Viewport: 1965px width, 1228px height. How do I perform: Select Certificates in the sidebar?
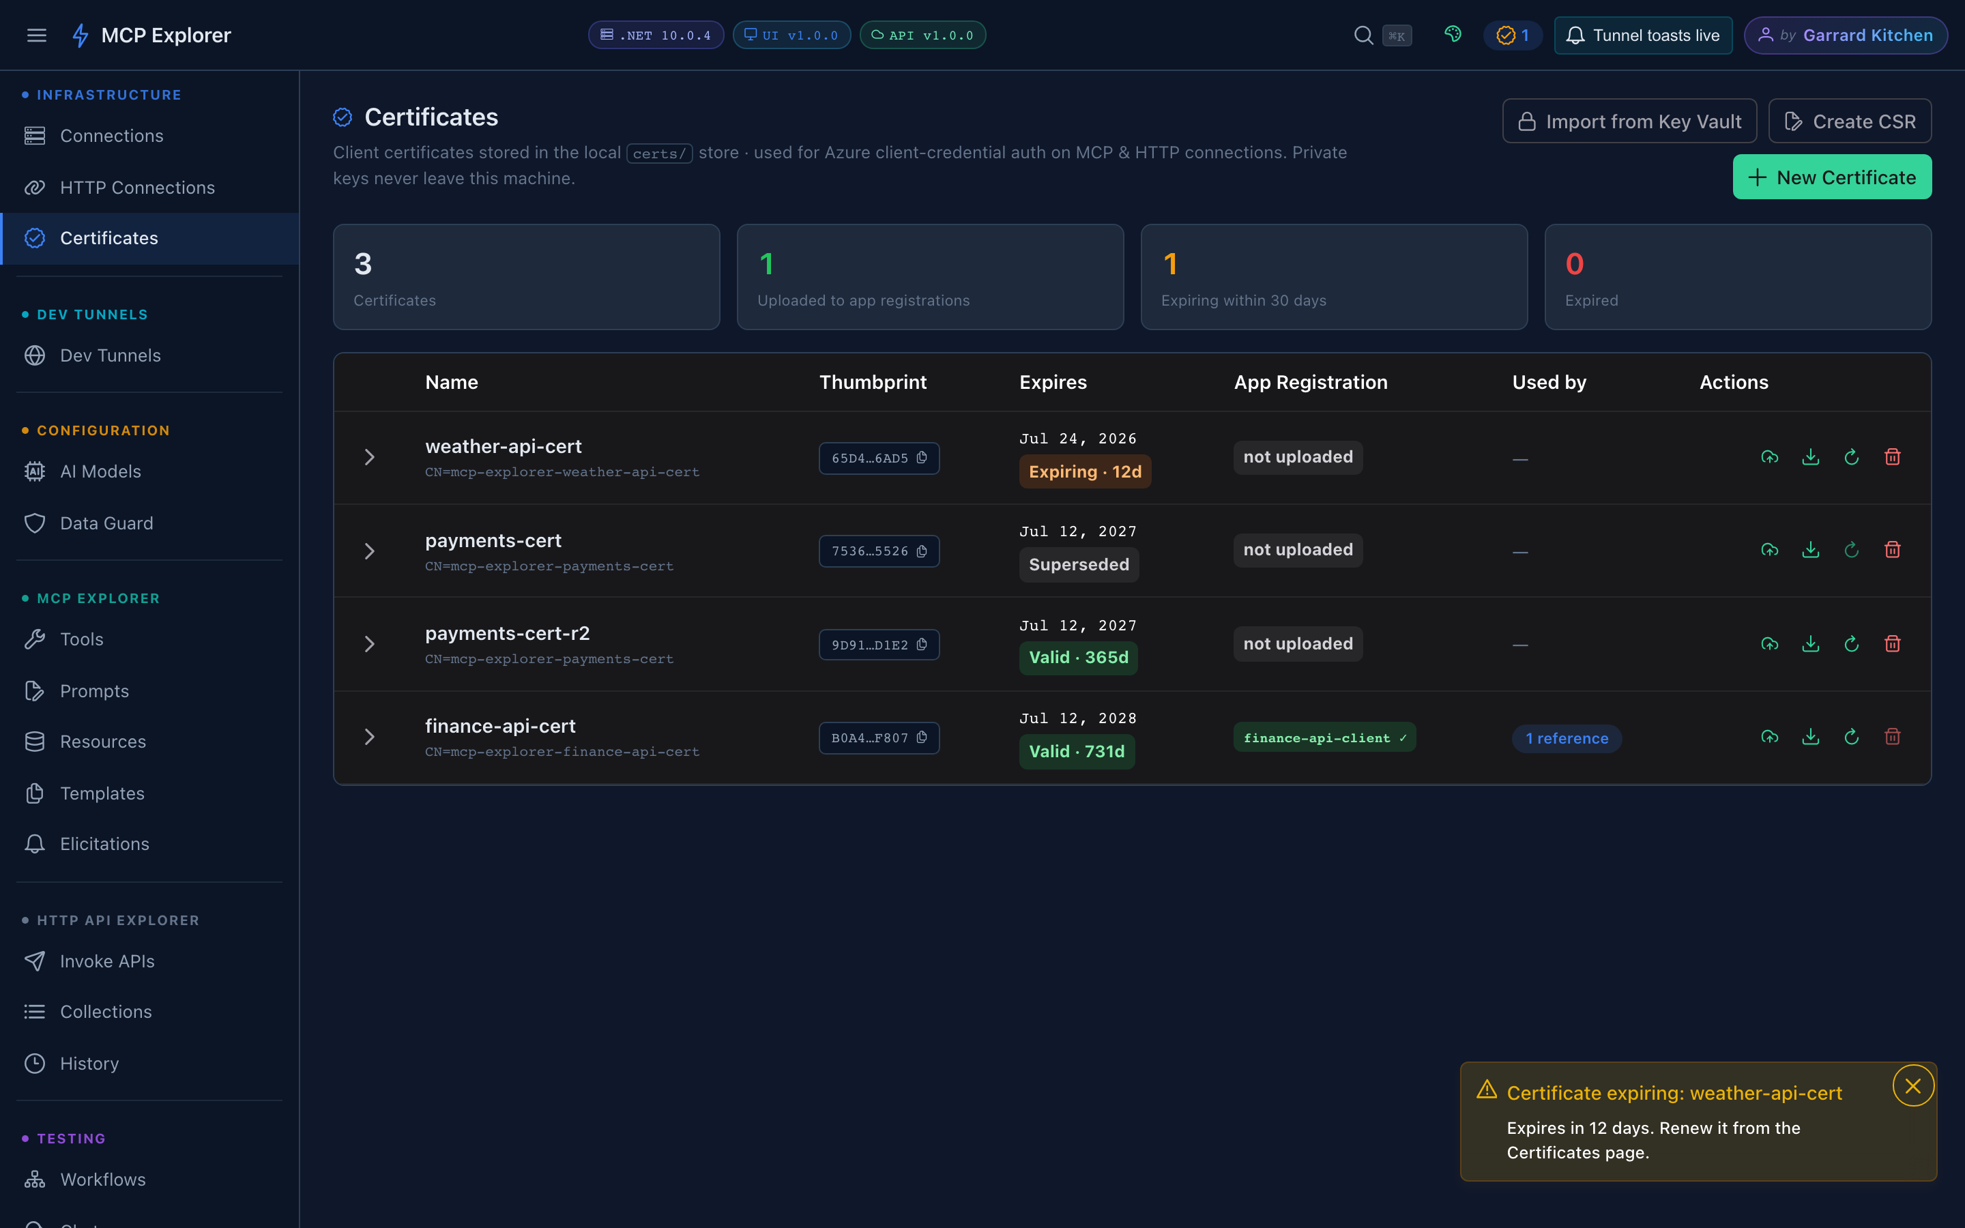[150, 238]
